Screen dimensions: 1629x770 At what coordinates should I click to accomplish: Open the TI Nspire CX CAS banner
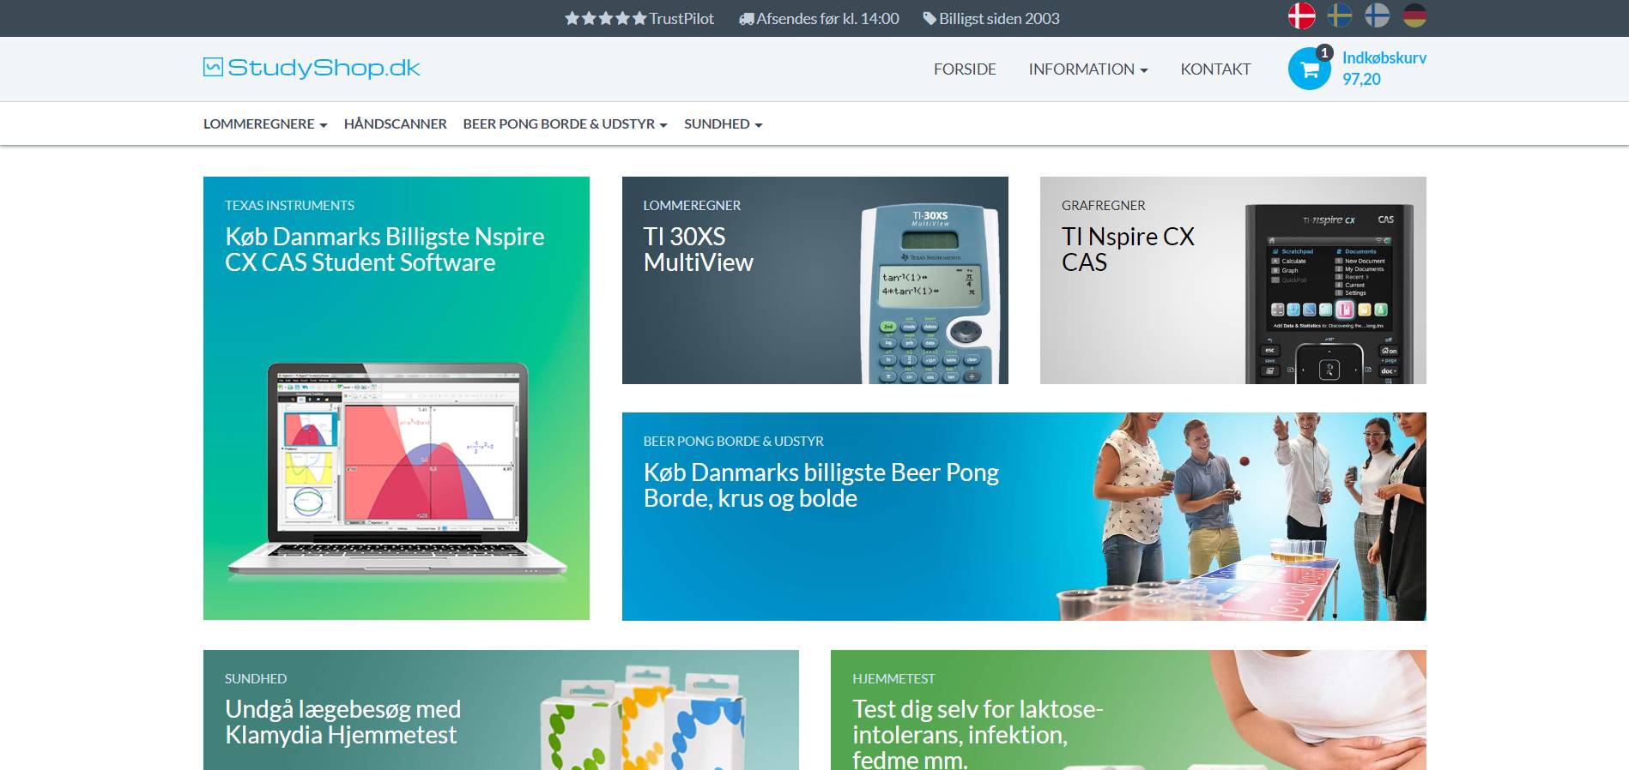pyautogui.click(x=1232, y=280)
